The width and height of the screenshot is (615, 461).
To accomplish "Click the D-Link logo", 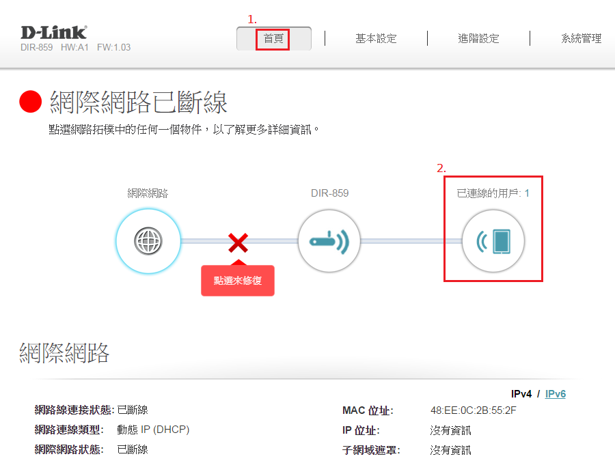I will 53,32.
